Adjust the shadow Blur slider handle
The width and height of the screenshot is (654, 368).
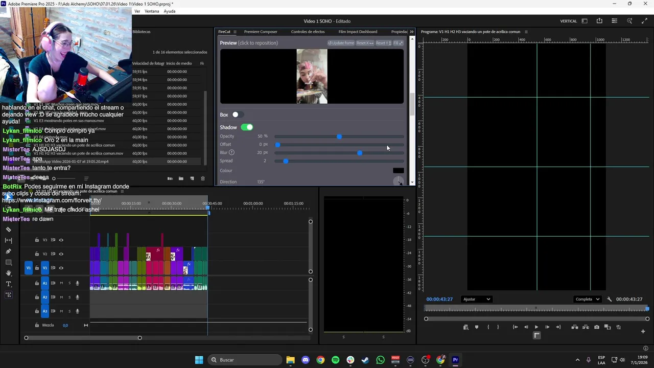(x=360, y=153)
